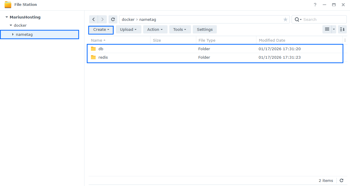
Task: Open the Create dropdown
Action: pyautogui.click(x=101, y=29)
